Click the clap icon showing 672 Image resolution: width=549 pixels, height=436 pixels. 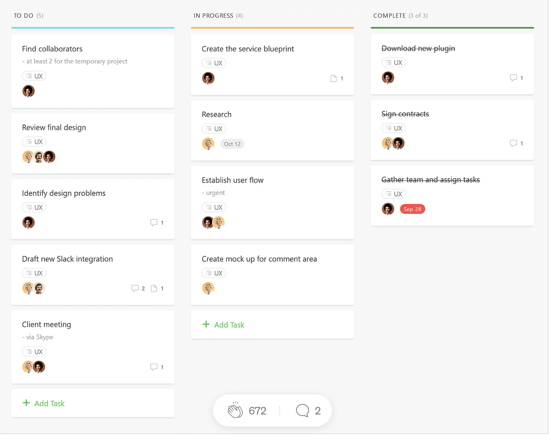tap(235, 410)
